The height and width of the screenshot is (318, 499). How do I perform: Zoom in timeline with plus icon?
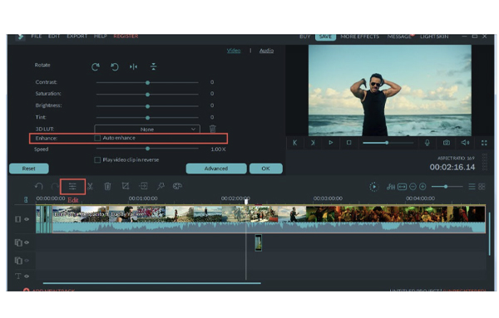click(422, 187)
